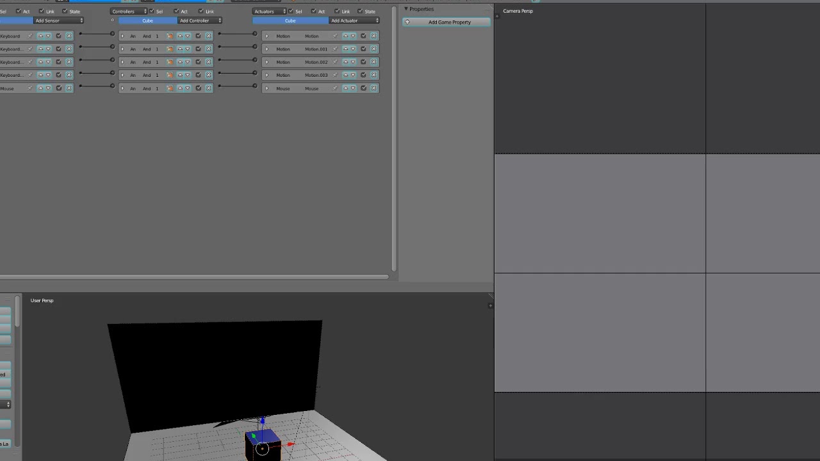This screenshot has width=820, height=461.
Task: Open the Add Sensor dropdown
Action: coord(59,20)
